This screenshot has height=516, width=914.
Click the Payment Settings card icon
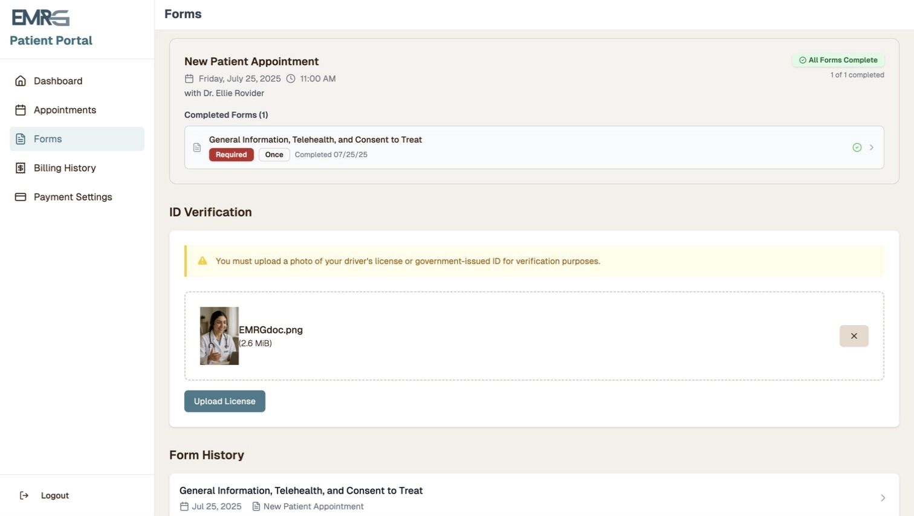click(21, 197)
